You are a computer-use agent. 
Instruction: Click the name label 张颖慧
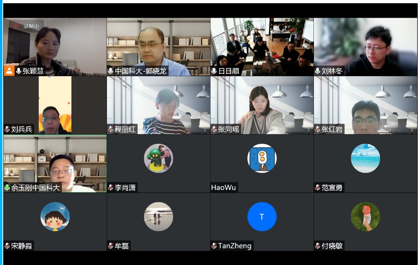33,71
